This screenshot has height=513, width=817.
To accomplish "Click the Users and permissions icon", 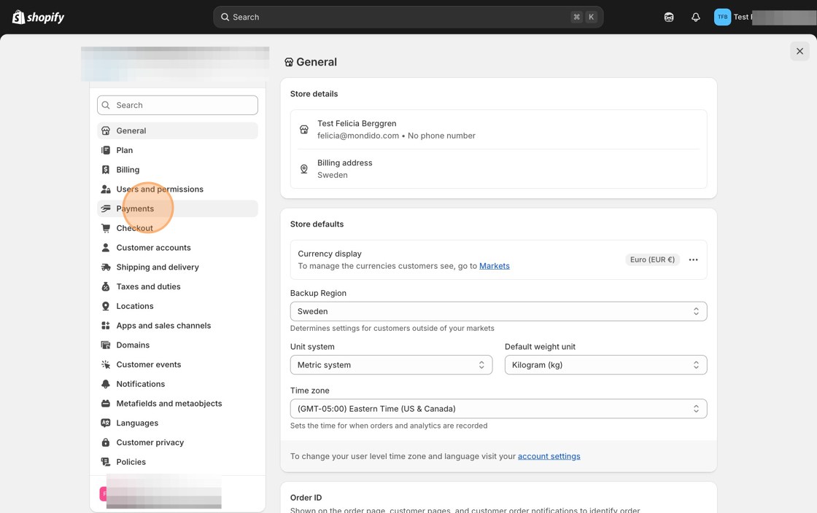I will coord(106,189).
